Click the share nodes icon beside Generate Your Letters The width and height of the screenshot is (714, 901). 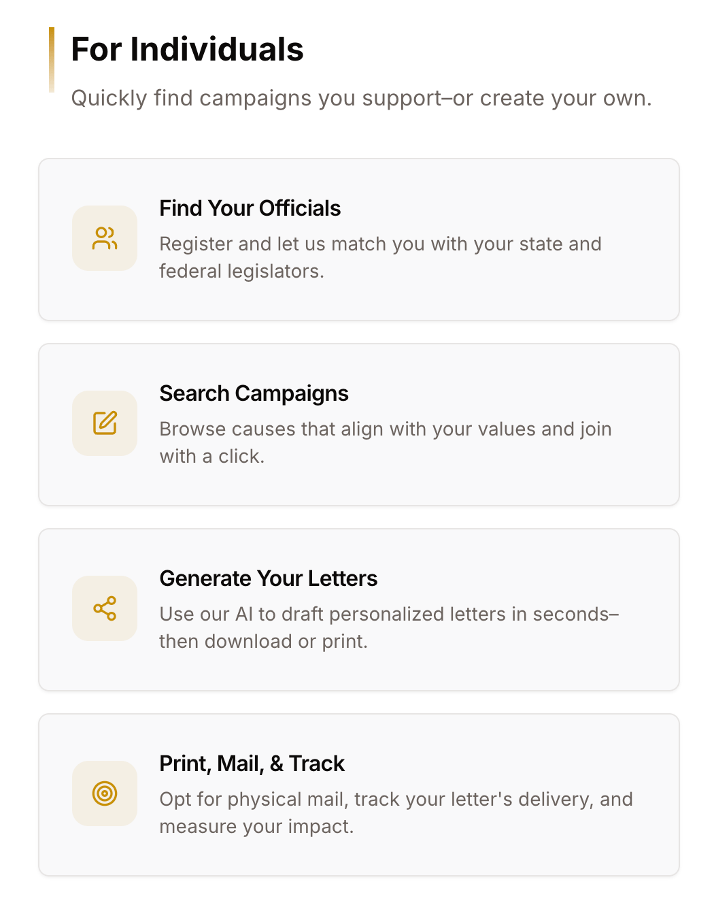tap(105, 608)
